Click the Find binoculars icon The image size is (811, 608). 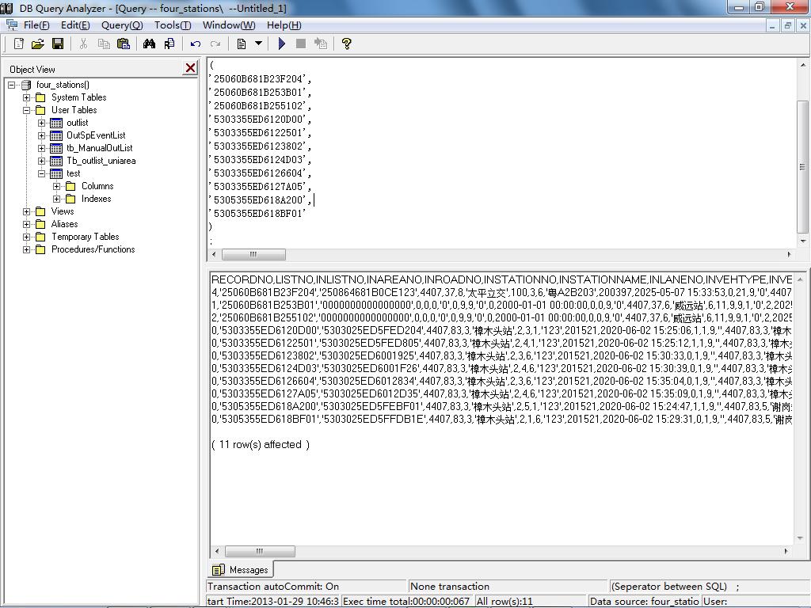[x=149, y=44]
